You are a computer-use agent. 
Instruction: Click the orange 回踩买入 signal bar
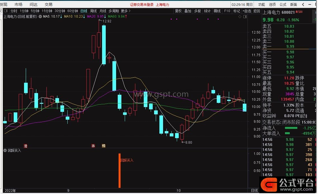click(119, 171)
